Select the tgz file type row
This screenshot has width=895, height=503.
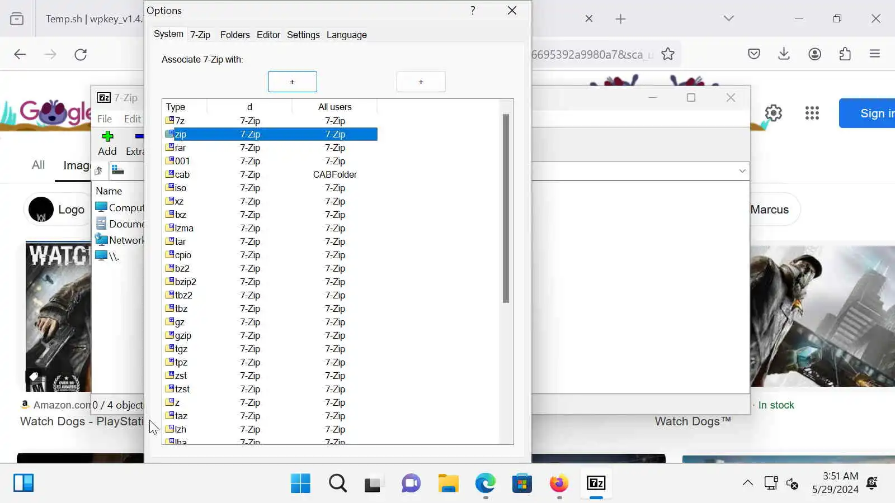pyautogui.click(x=271, y=349)
